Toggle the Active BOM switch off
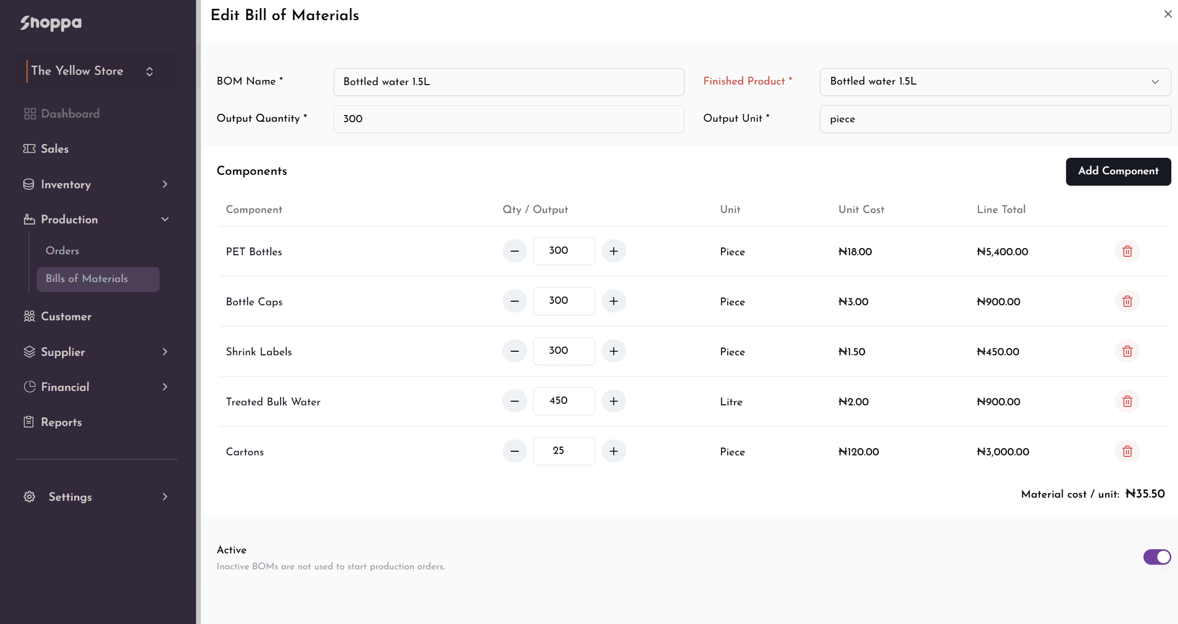 click(1157, 557)
